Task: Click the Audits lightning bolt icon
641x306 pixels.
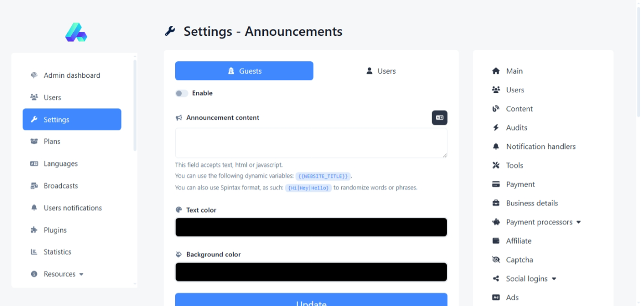Action: pos(496,128)
